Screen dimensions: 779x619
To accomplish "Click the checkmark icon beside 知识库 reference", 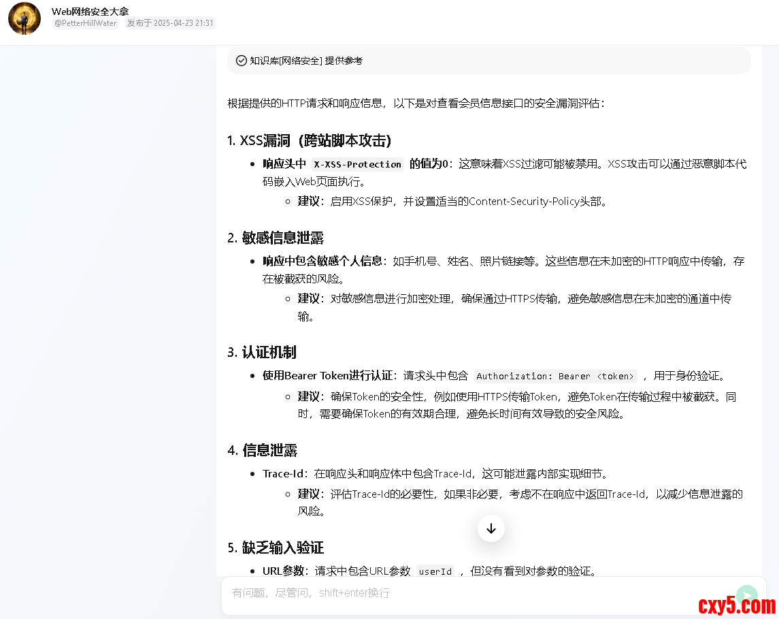I will pos(241,61).
